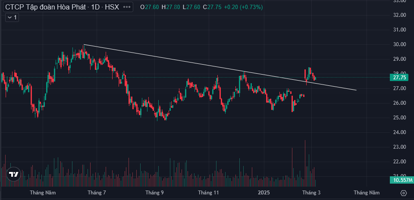
Task: Select the current price label 27.75
Action: coord(399,78)
